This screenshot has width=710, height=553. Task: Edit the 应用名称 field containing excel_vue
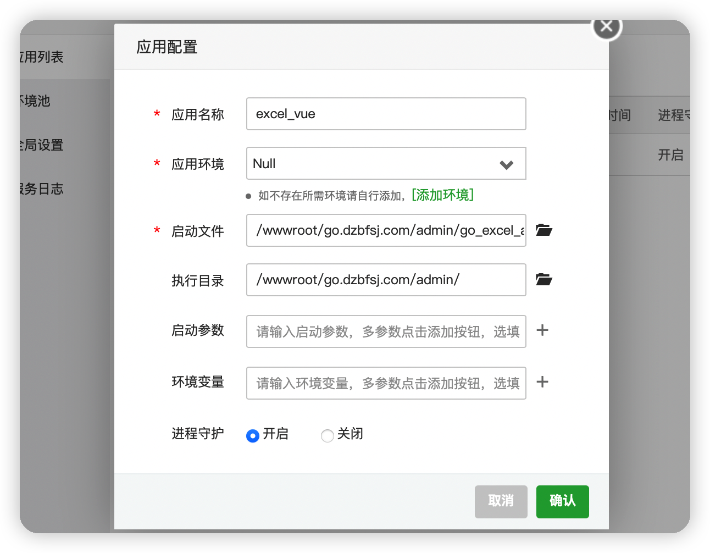(x=386, y=114)
